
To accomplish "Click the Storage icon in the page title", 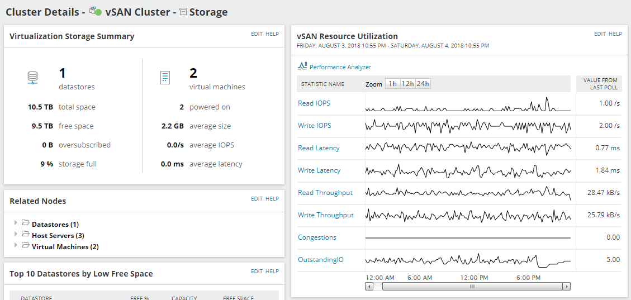I will pyautogui.click(x=183, y=12).
